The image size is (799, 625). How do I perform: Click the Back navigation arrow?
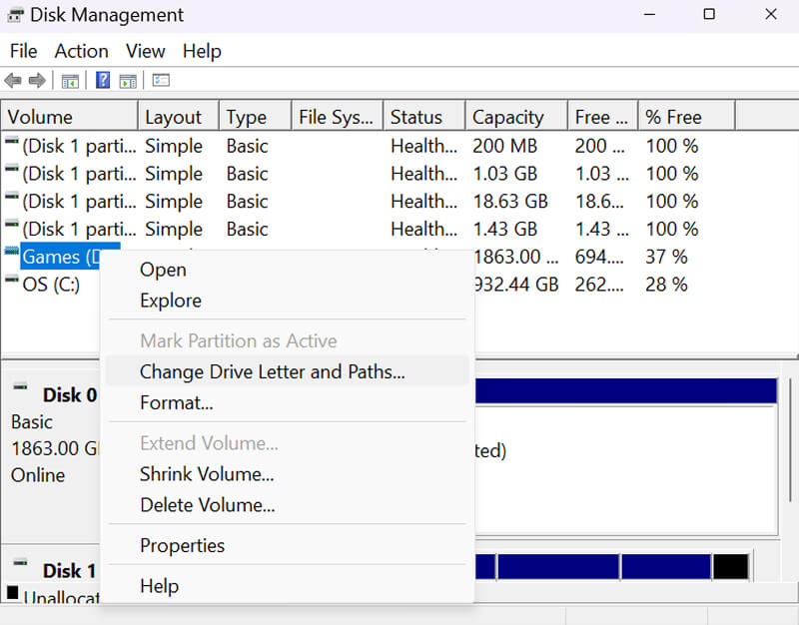click(12, 80)
